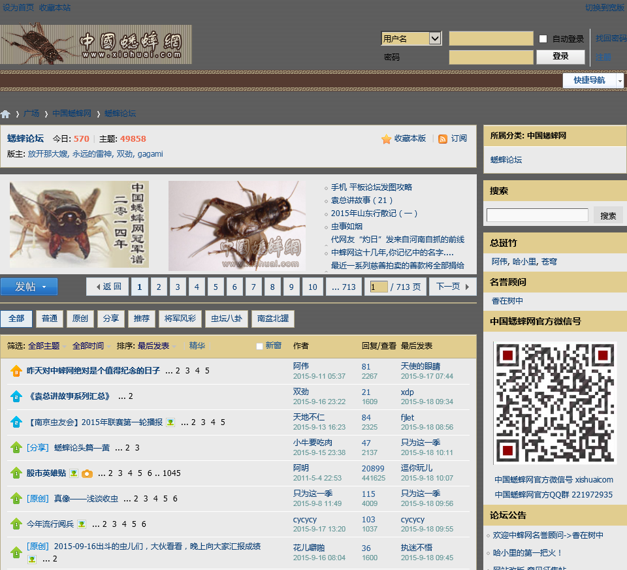Open the 最后发表 sort dropdown
Screen dimensions: 627x570
(156, 346)
